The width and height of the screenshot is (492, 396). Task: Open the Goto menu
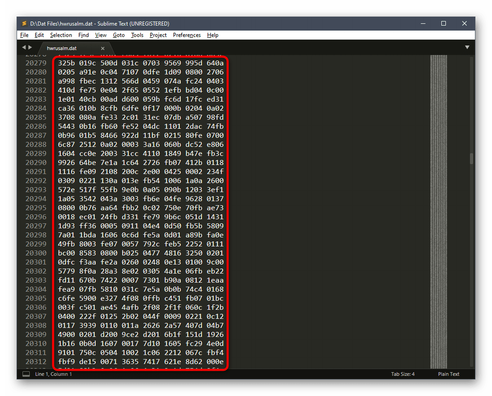[119, 35]
